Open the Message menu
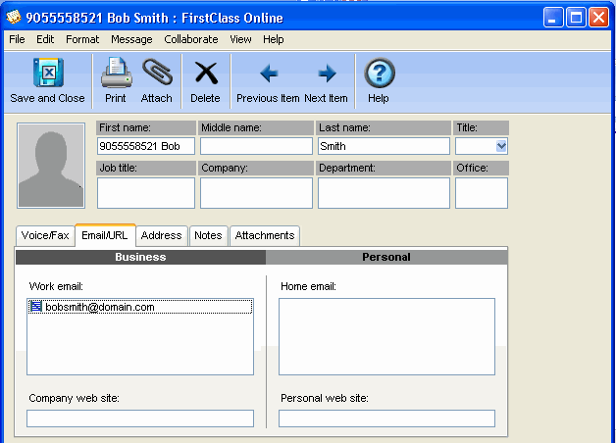Screen dimensions: 616x443 click(x=131, y=39)
